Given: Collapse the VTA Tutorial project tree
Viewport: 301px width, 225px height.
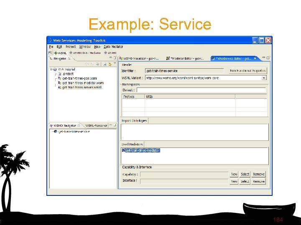Looking at the screenshot, I should tap(51, 69).
